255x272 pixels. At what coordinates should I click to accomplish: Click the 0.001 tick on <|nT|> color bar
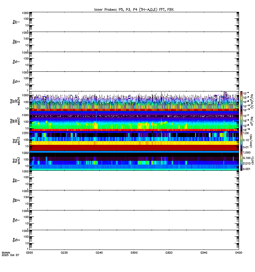pos(247,169)
